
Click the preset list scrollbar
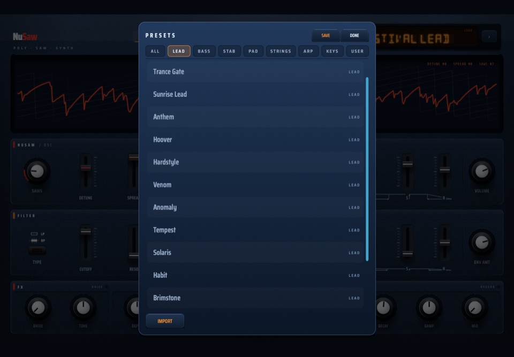pyautogui.click(x=367, y=169)
